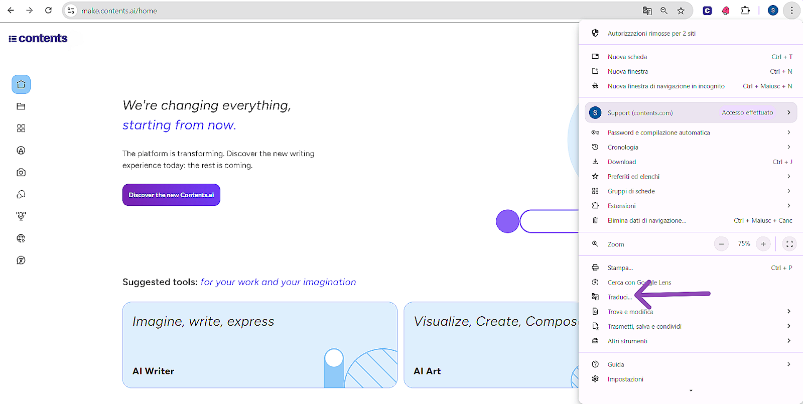Open Impostazioni from the Chrome menu
This screenshot has height=404, width=803.
click(625, 379)
